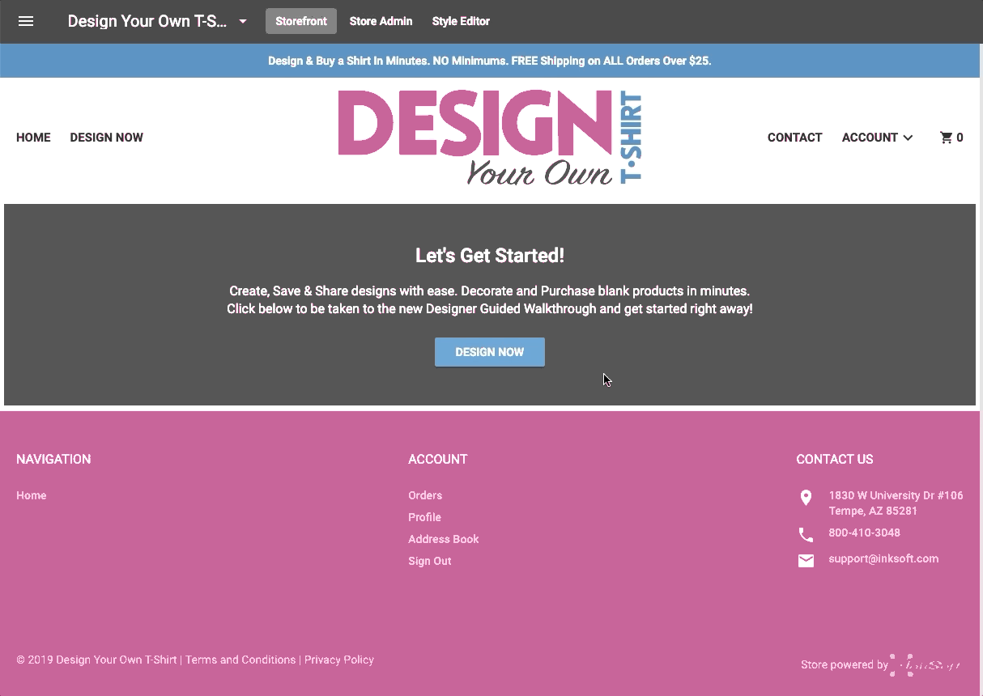Click the CONTACT link in the header
Viewport: 983px width, 696px height.
[794, 138]
